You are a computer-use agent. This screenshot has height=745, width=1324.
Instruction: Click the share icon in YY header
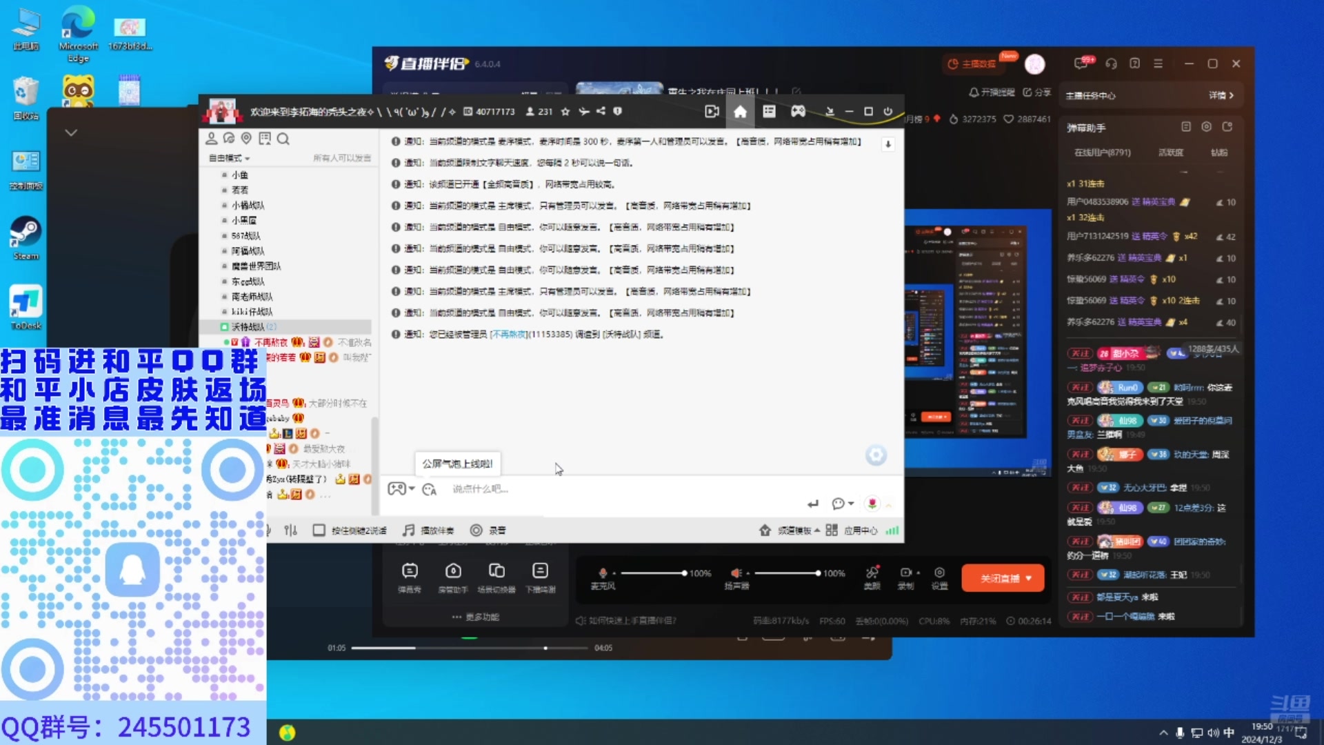[x=601, y=112]
